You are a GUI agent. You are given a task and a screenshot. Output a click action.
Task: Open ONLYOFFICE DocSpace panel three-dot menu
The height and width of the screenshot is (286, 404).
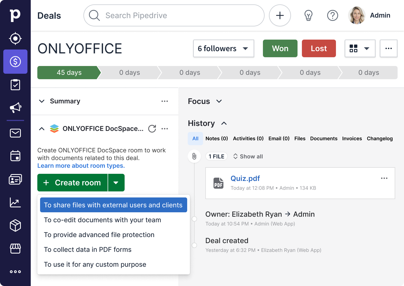coord(165,129)
